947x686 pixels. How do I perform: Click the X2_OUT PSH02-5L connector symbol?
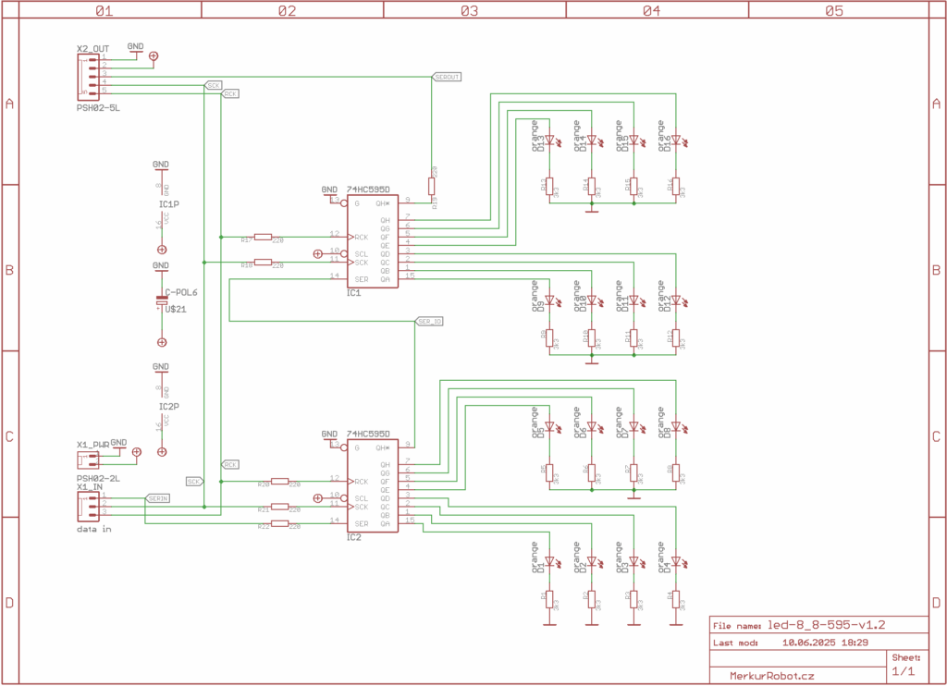[91, 76]
